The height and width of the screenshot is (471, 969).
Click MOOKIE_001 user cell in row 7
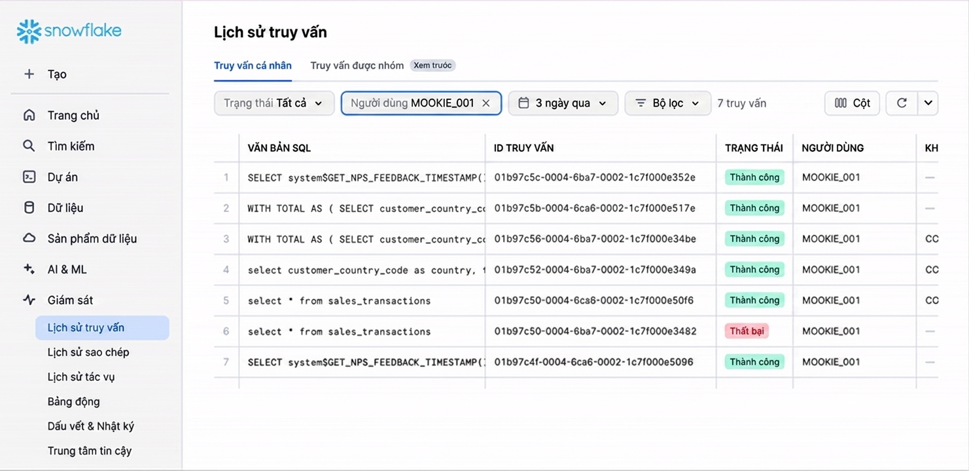(831, 362)
